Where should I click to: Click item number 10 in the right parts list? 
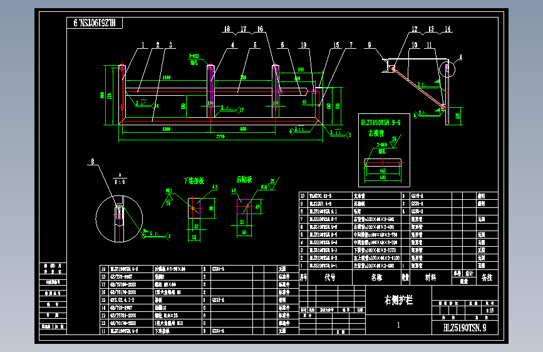click(x=303, y=196)
